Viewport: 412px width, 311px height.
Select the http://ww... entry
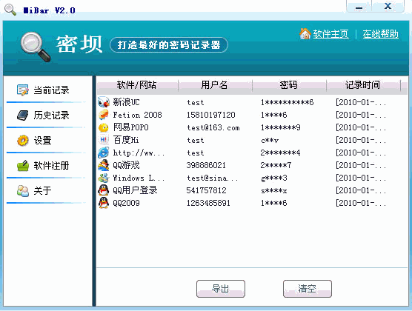point(139,153)
